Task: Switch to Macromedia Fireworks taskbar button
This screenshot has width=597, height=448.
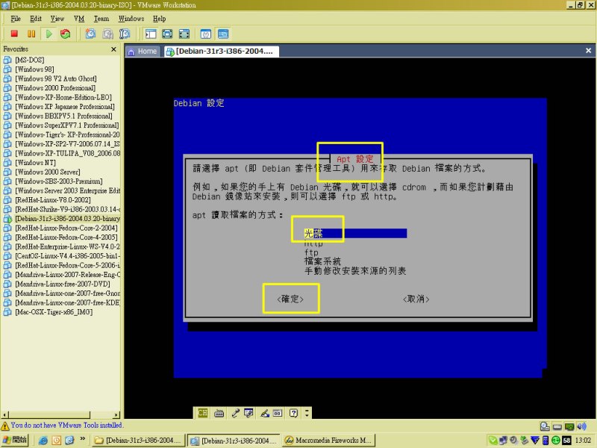Action: point(328,441)
